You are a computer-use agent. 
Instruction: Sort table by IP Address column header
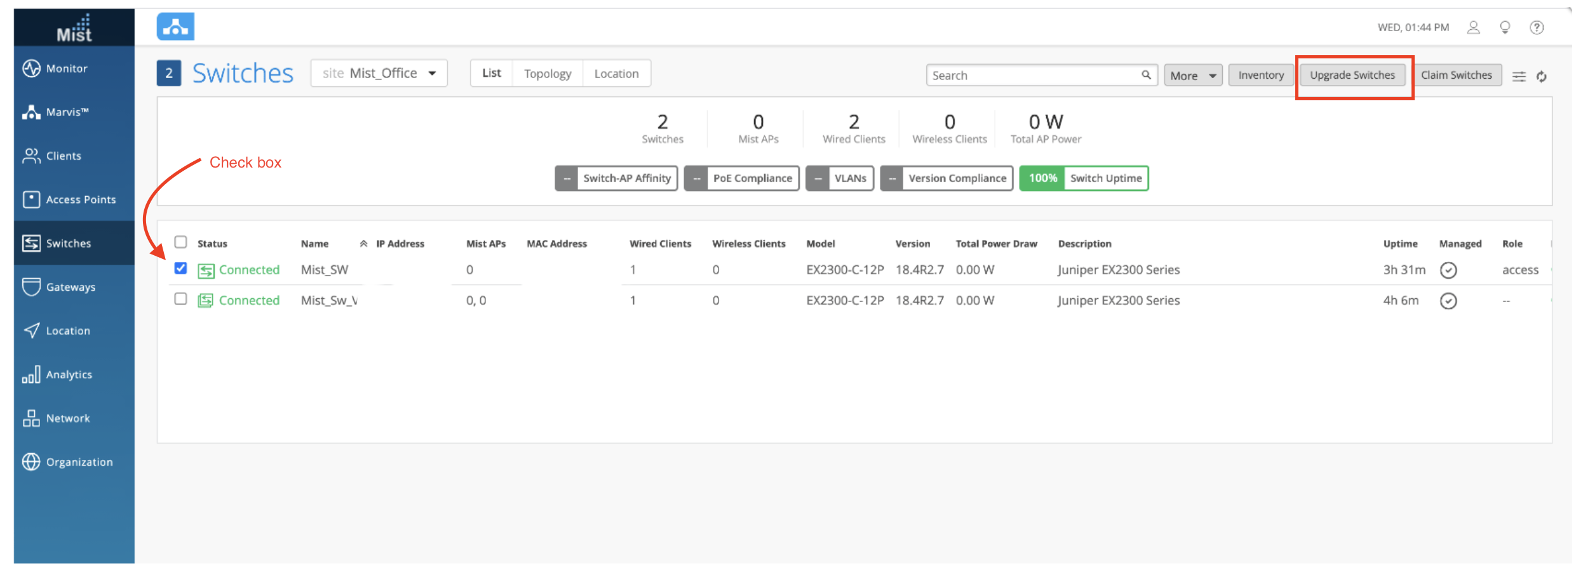(400, 244)
